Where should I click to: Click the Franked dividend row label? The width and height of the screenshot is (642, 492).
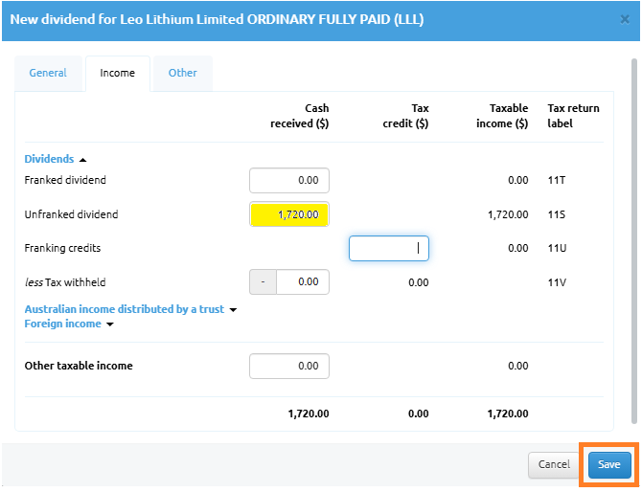tap(65, 180)
